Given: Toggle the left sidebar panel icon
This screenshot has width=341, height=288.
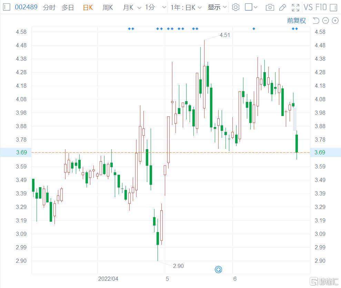Looking at the screenshot, I should [x=7, y=7].
